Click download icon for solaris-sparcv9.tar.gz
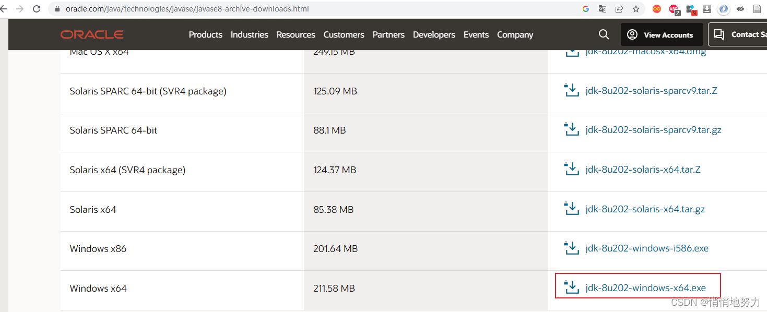This screenshot has height=312, width=767. click(572, 129)
